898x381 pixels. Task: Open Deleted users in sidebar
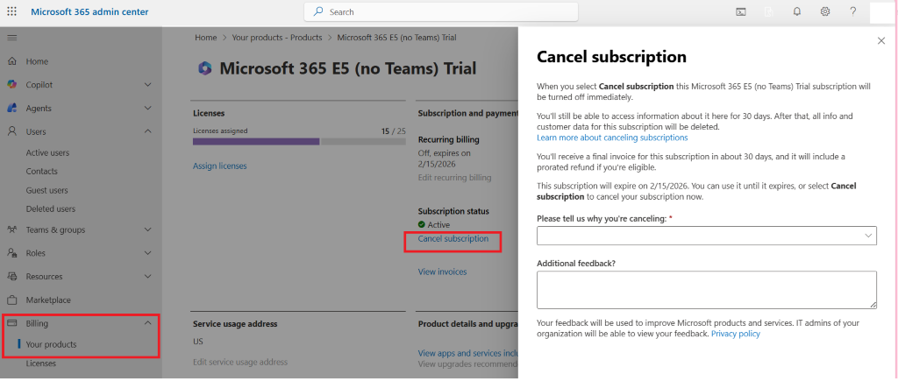[x=50, y=208]
